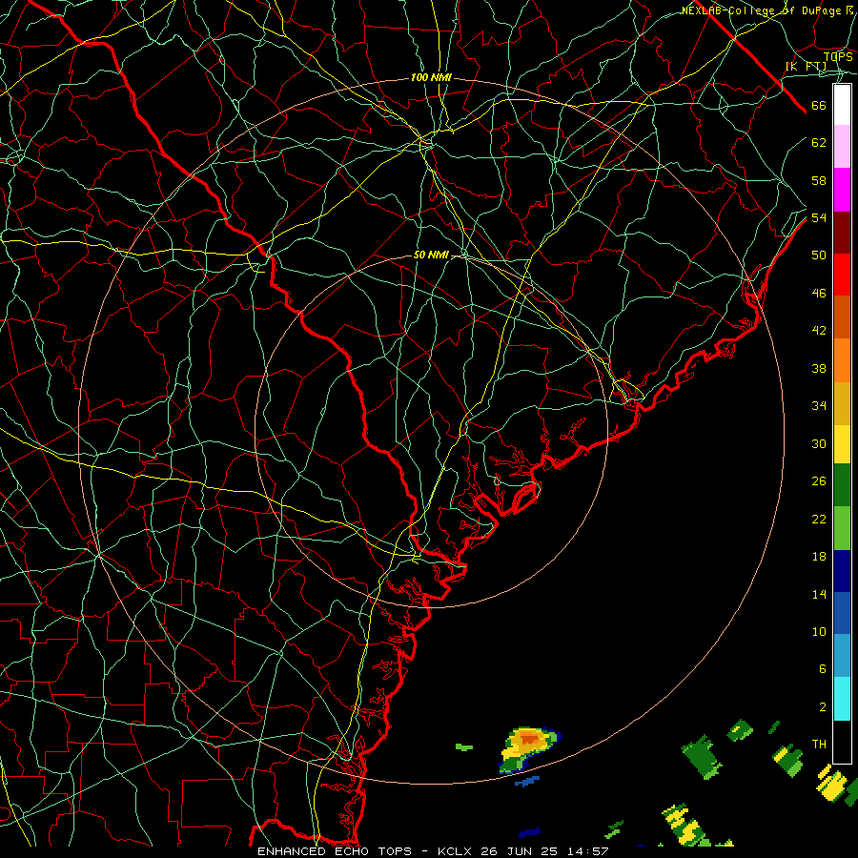Click the sky blue 6 kft swatch

click(x=842, y=656)
